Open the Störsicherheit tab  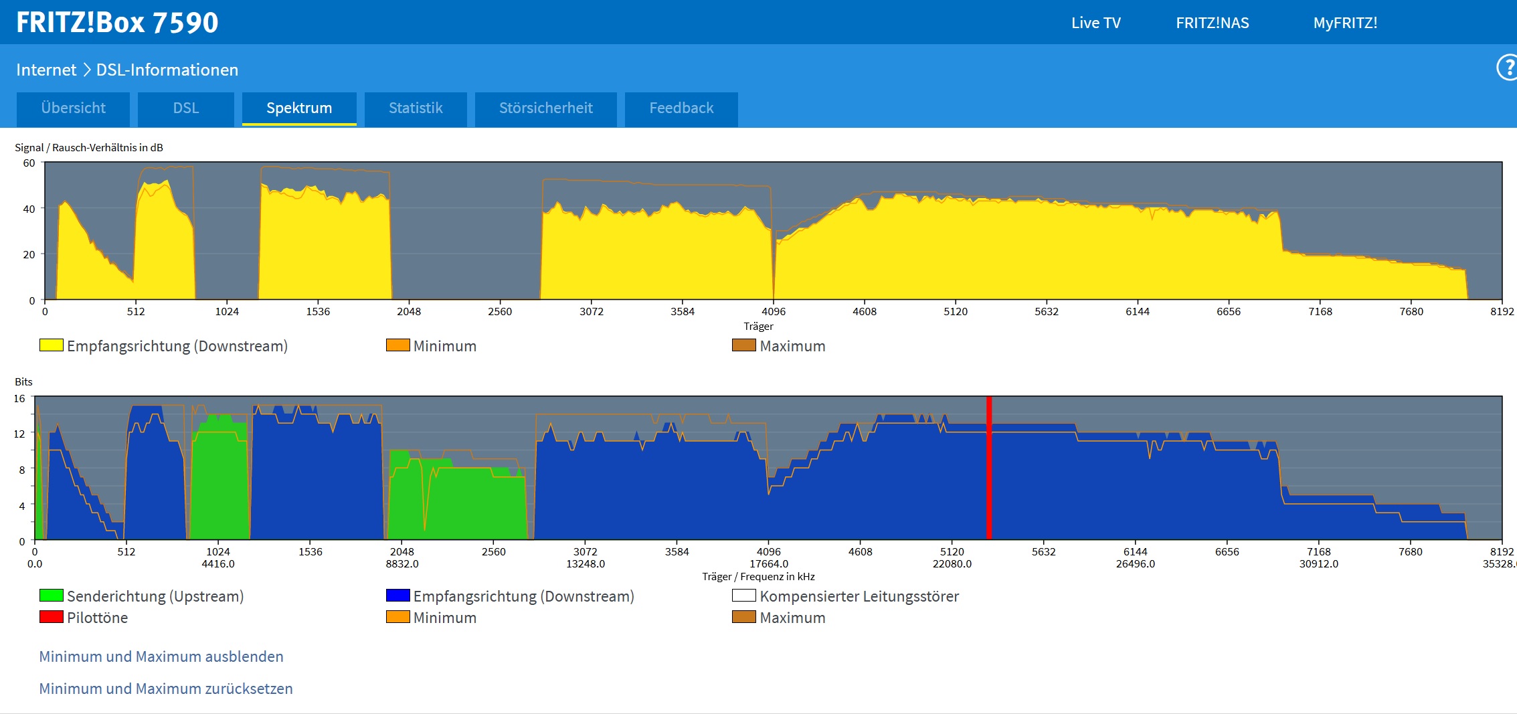point(546,108)
